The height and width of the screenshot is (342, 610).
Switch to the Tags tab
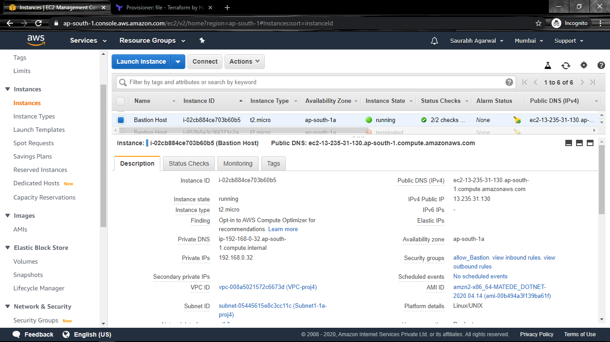click(273, 163)
